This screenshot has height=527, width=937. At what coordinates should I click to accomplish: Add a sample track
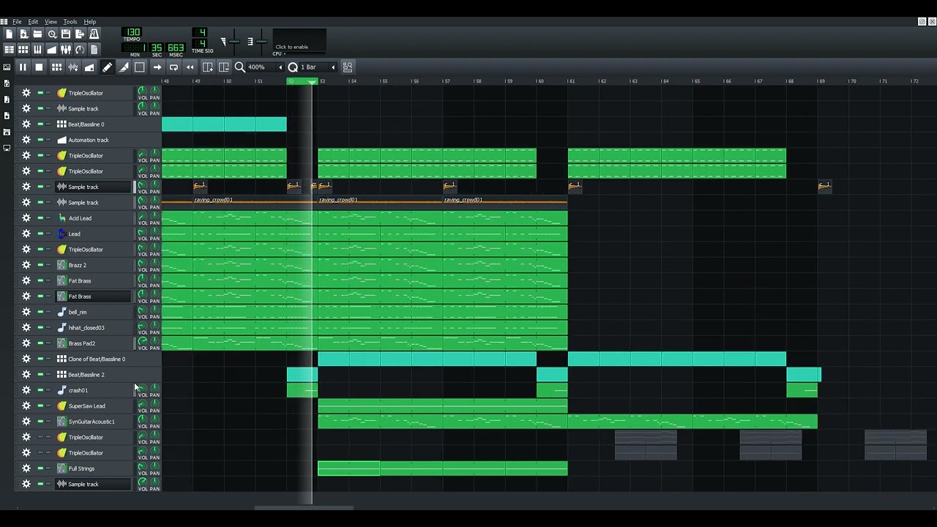pyautogui.click(x=73, y=67)
